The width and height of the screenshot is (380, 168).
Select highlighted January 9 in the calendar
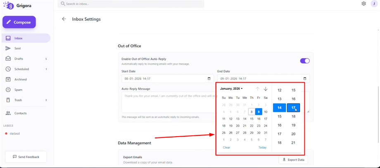click(259, 112)
